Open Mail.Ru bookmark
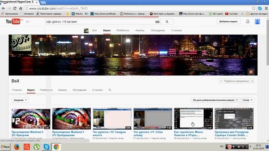 coord(77,14)
